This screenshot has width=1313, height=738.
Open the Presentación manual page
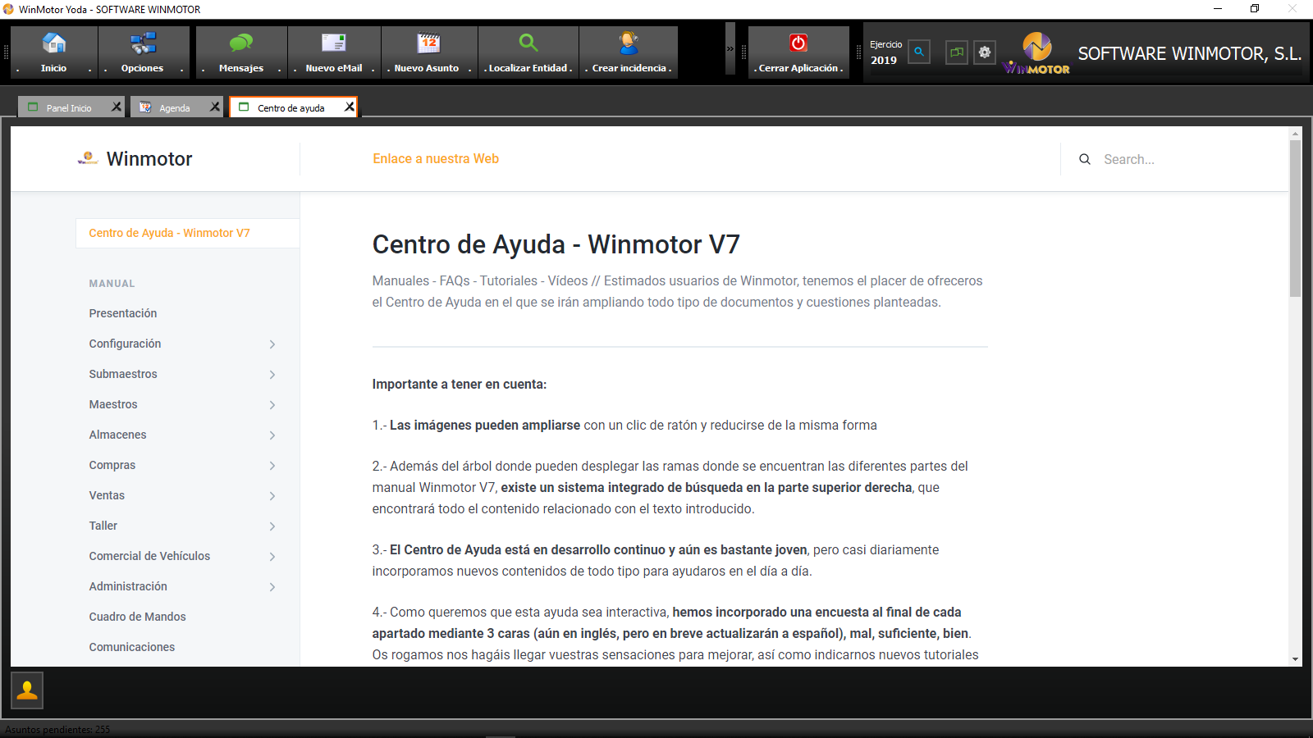click(x=123, y=313)
